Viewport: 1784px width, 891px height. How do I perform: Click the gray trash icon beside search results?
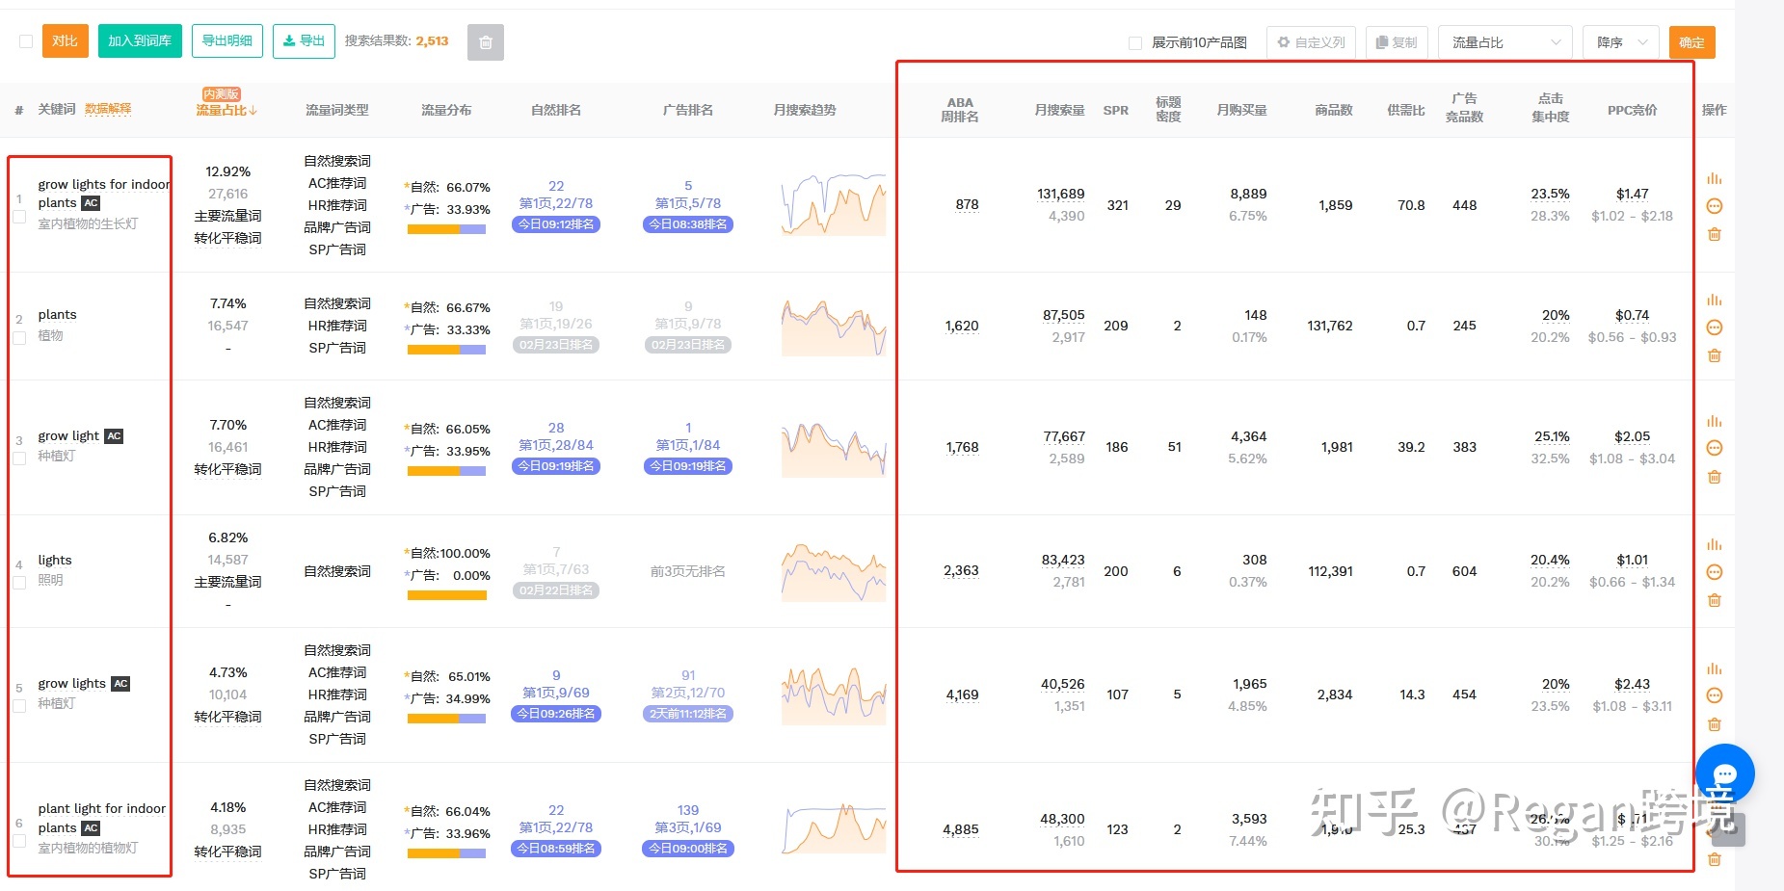[x=485, y=42]
